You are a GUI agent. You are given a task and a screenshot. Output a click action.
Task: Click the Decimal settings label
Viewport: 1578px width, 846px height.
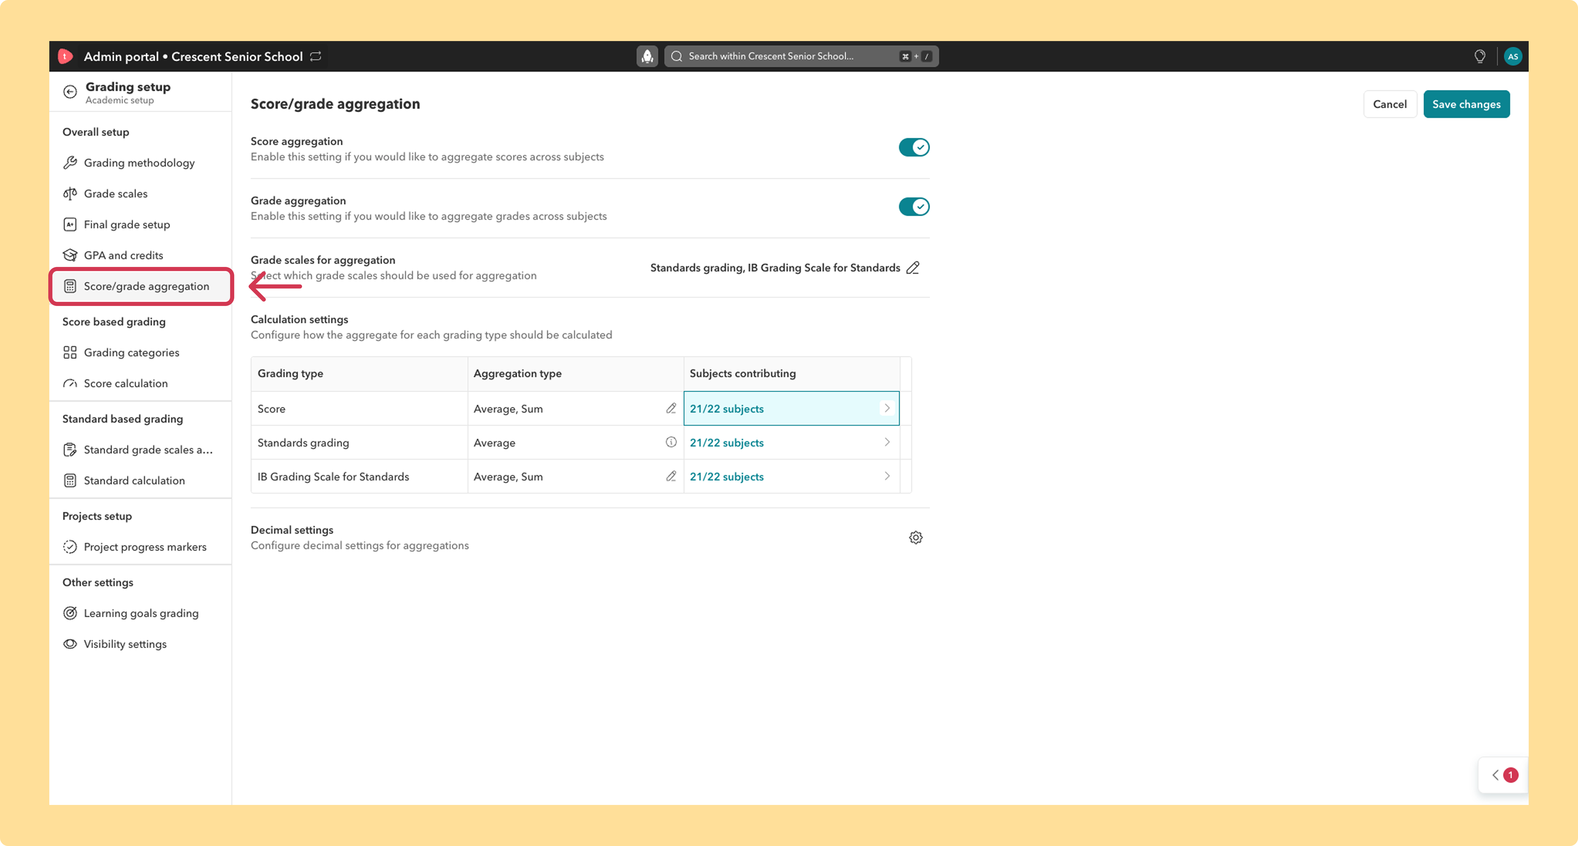pyautogui.click(x=292, y=530)
